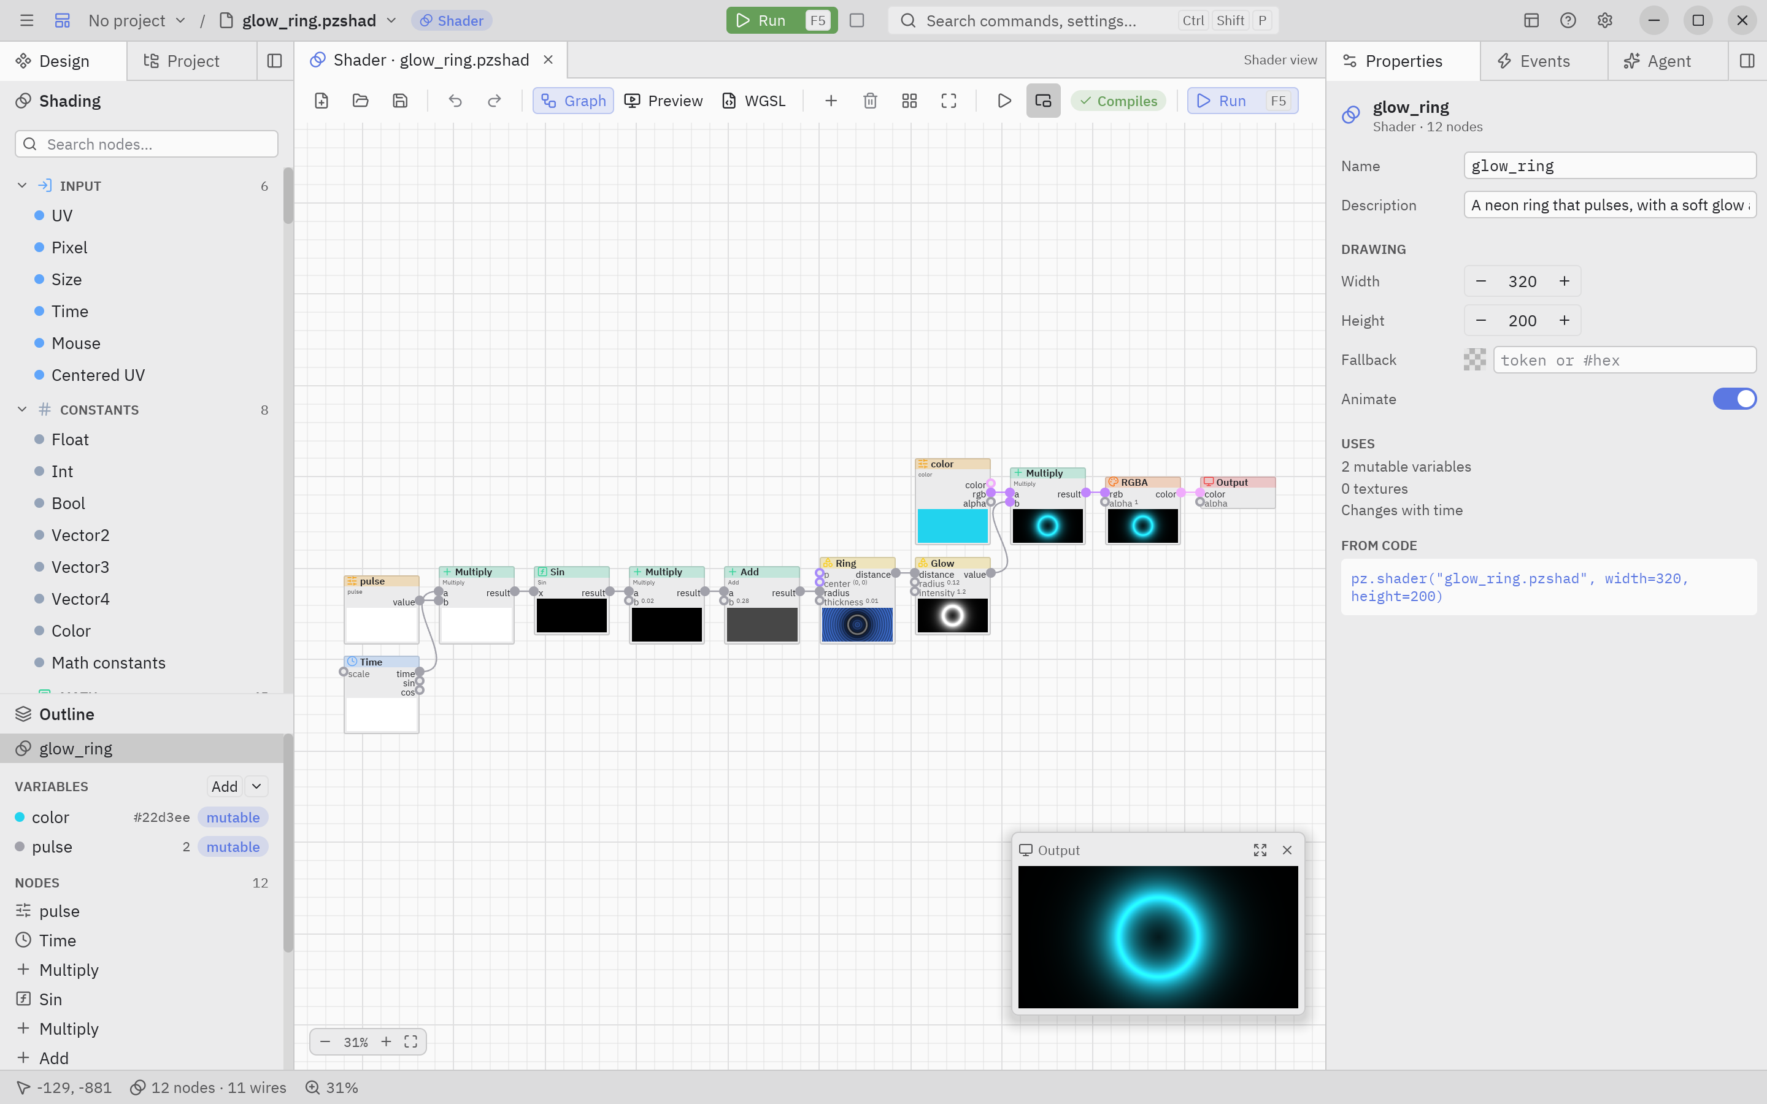This screenshot has width=1767, height=1104.
Task: Redo the last graph change
Action: [x=495, y=101]
